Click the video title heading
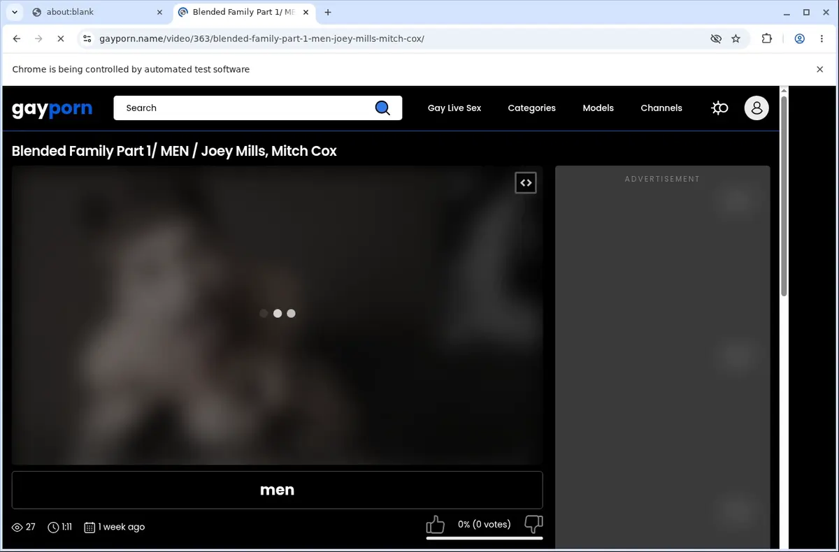 click(174, 151)
